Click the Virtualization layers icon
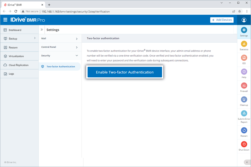This screenshot has width=251, height=167. tap(5, 56)
